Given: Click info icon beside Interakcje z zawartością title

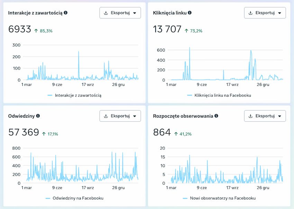Looking at the screenshot, I should pos(66,13).
